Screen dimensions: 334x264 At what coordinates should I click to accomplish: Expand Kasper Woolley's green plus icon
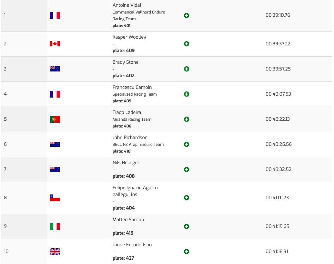point(187,44)
